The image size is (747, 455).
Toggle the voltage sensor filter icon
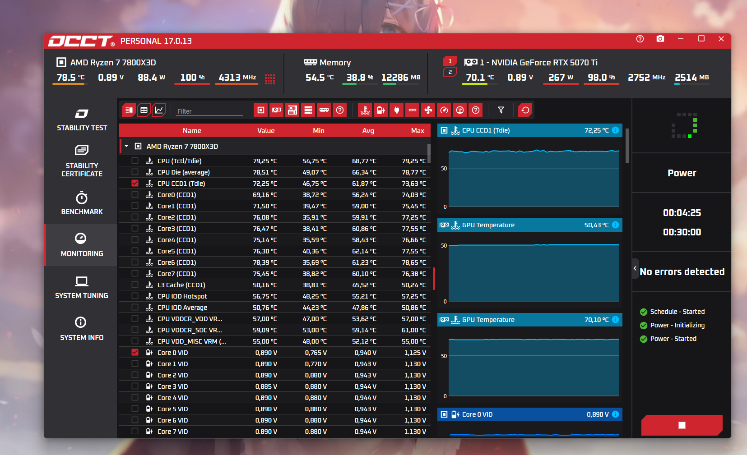tap(381, 110)
